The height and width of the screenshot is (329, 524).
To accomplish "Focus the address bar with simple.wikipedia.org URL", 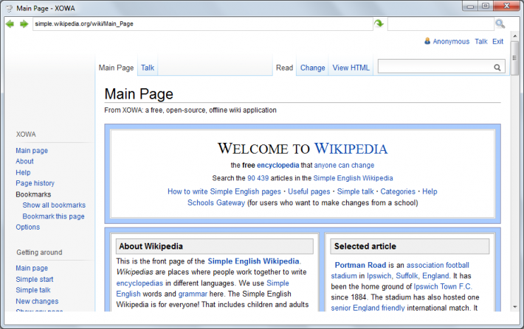I will [202, 24].
